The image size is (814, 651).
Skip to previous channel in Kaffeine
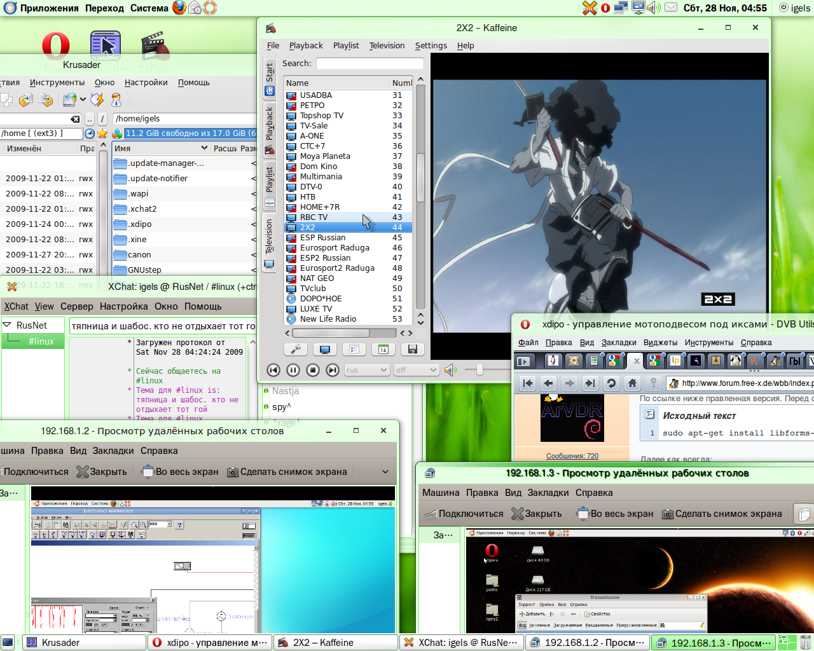(x=273, y=370)
